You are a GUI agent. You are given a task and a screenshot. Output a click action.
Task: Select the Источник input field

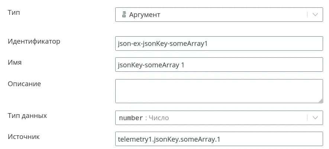click(219, 139)
